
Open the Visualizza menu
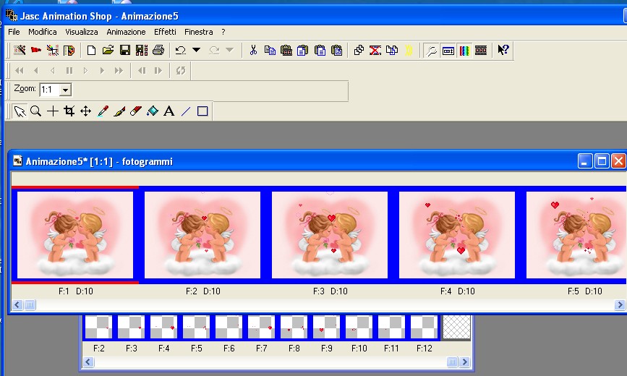(82, 32)
